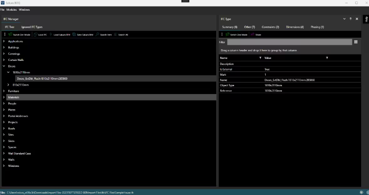Click Load Sakura BIM icon

(51, 35)
